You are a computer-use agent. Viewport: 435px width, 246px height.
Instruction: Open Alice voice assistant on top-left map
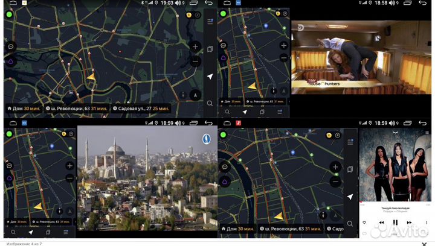tap(10, 61)
